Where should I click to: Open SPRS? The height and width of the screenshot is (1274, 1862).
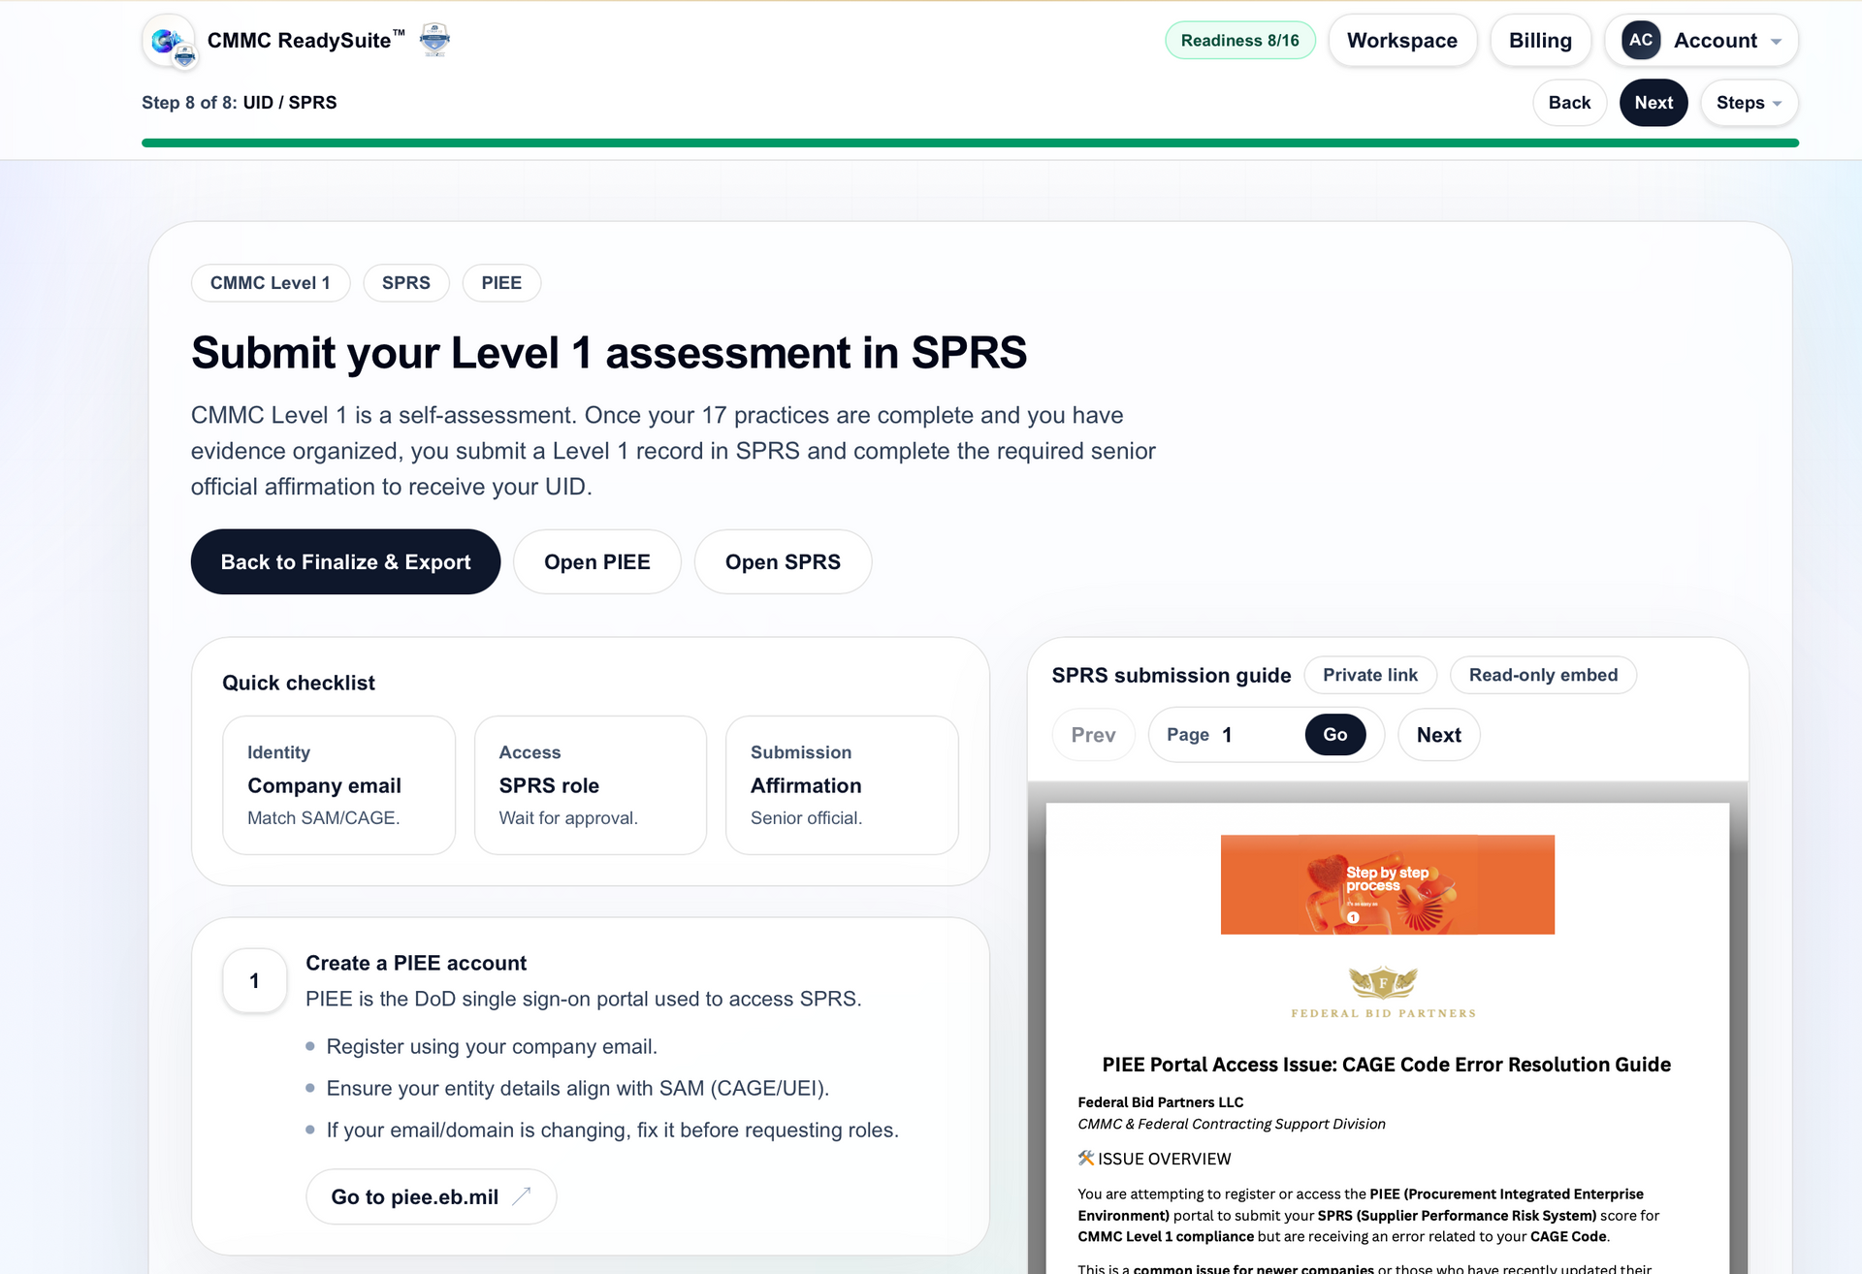pos(783,561)
